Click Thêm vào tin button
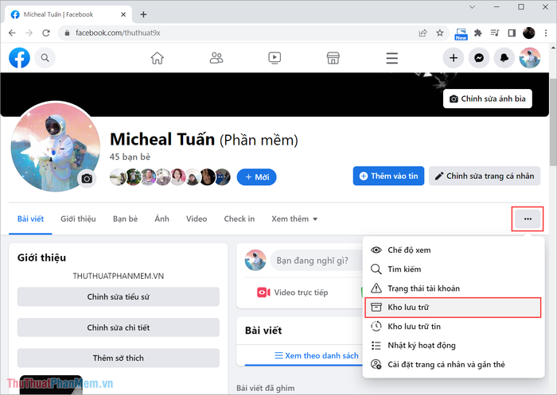557x395 pixels. (388, 176)
